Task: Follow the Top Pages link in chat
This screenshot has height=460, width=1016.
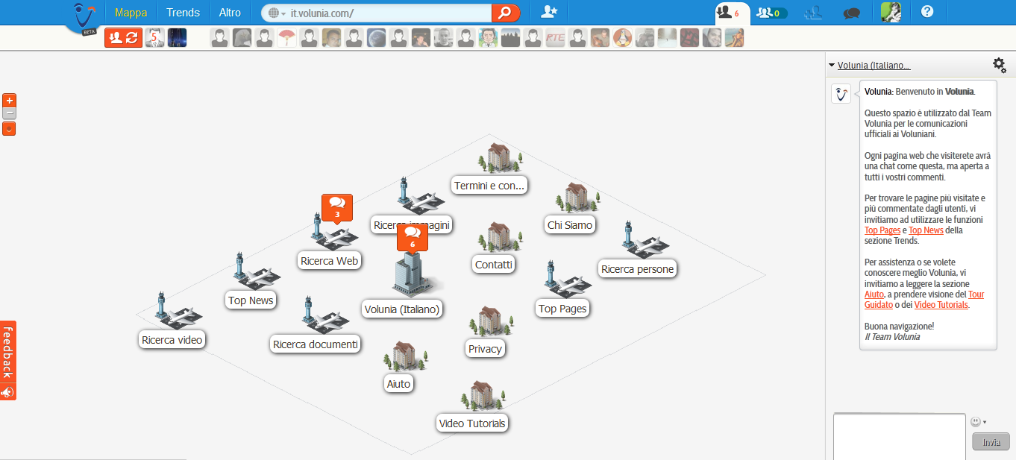Action: (x=882, y=230)
